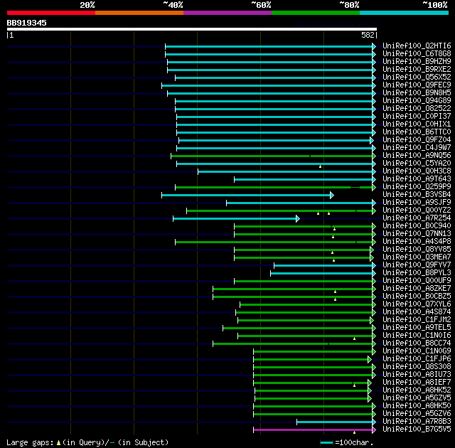
Task: Click the yellow gap marker under B7G5V5 alignment
Action: [x=354, y=432]
